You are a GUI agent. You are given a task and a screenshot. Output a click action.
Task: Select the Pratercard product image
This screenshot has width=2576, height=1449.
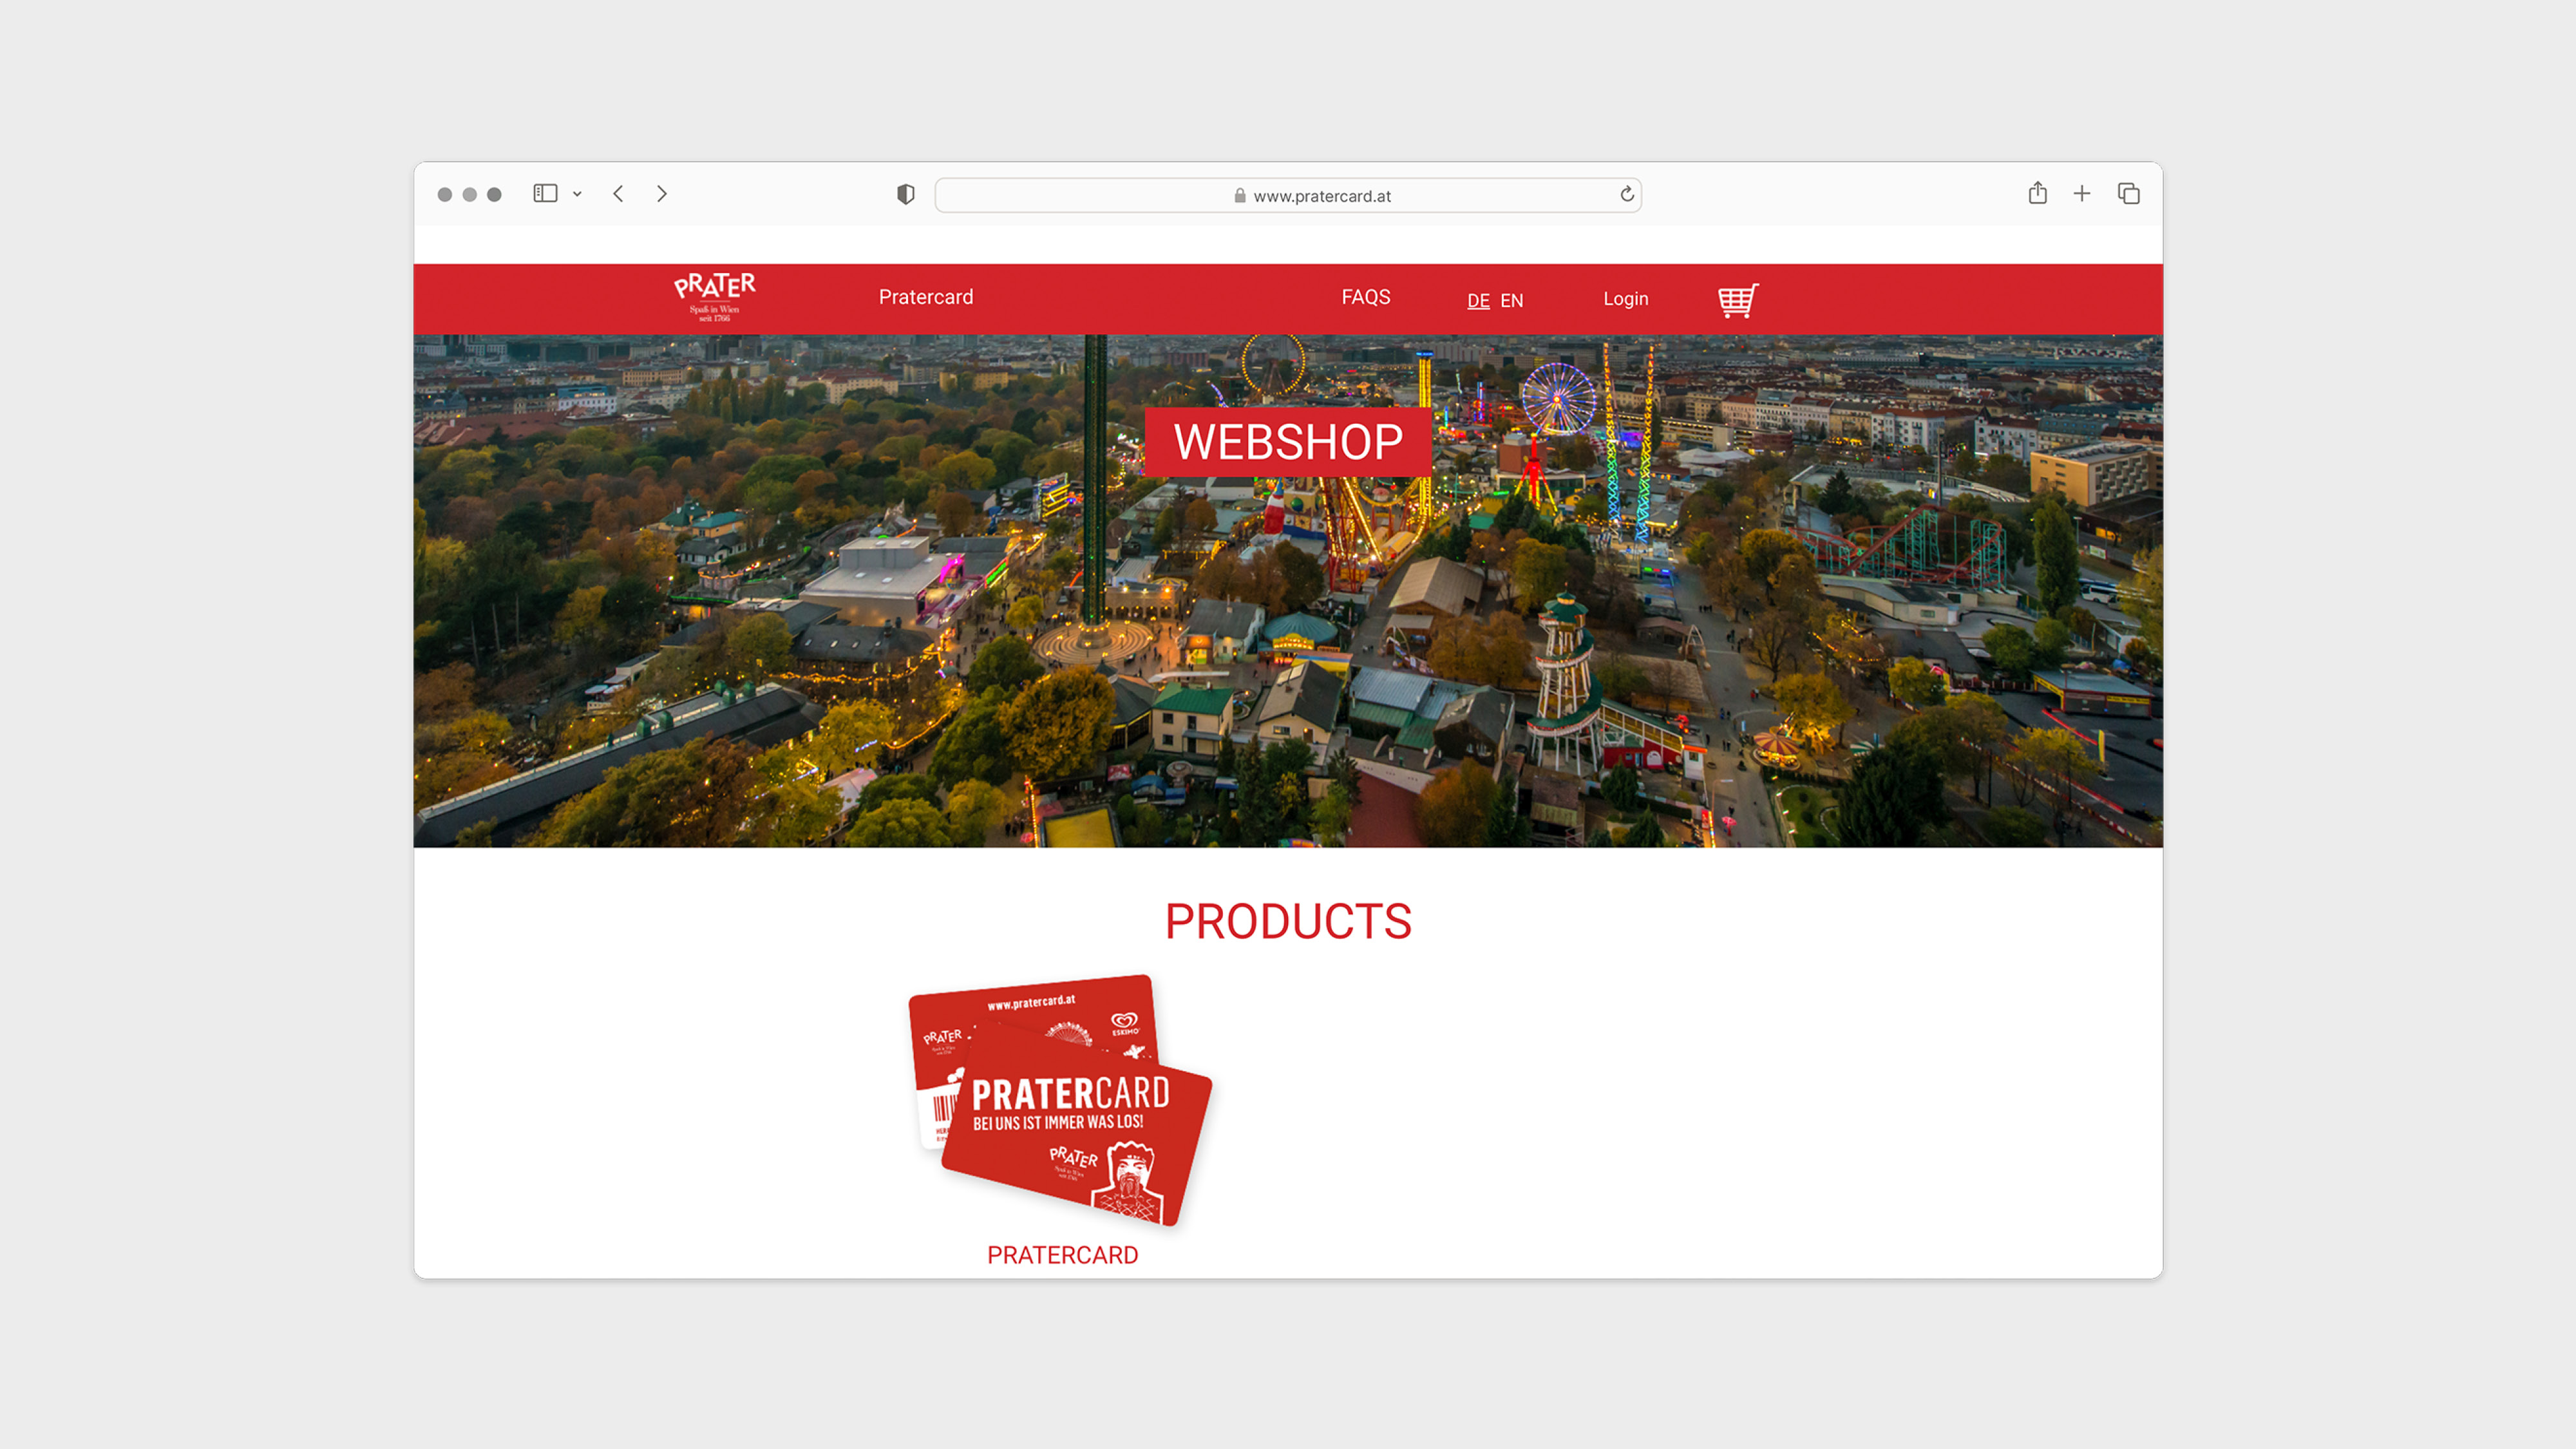tap(1061, 1100)
